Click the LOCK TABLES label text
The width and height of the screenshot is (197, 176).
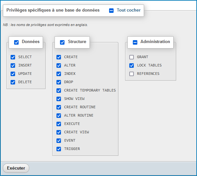[x=149, y=65]
